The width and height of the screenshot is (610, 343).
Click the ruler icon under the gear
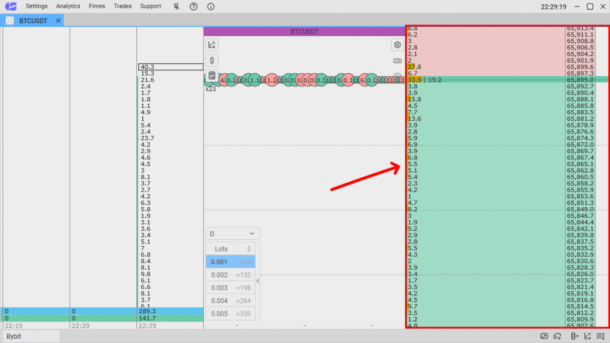(x=397, y=61)
